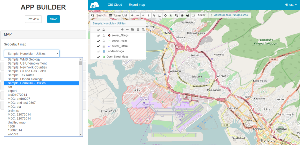This screenshot has width=300, height=145.
Task: Toggle visibility of sewer_fittings layer
Action: [x=98, y=36]
